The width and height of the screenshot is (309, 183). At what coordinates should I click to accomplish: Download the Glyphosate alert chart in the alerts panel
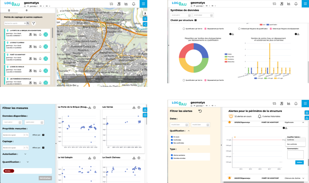pyautogui.click(x=286, y=128)
